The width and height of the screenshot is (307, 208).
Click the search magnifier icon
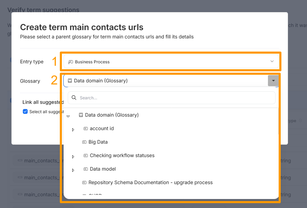coord(74,98)
